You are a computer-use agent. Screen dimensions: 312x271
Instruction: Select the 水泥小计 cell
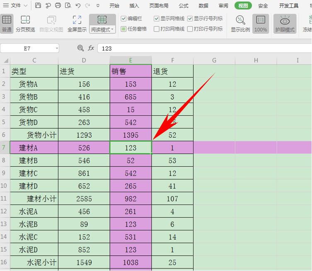[34, 262]
